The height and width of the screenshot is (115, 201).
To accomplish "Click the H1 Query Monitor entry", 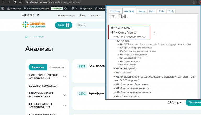I will [124, 32].
